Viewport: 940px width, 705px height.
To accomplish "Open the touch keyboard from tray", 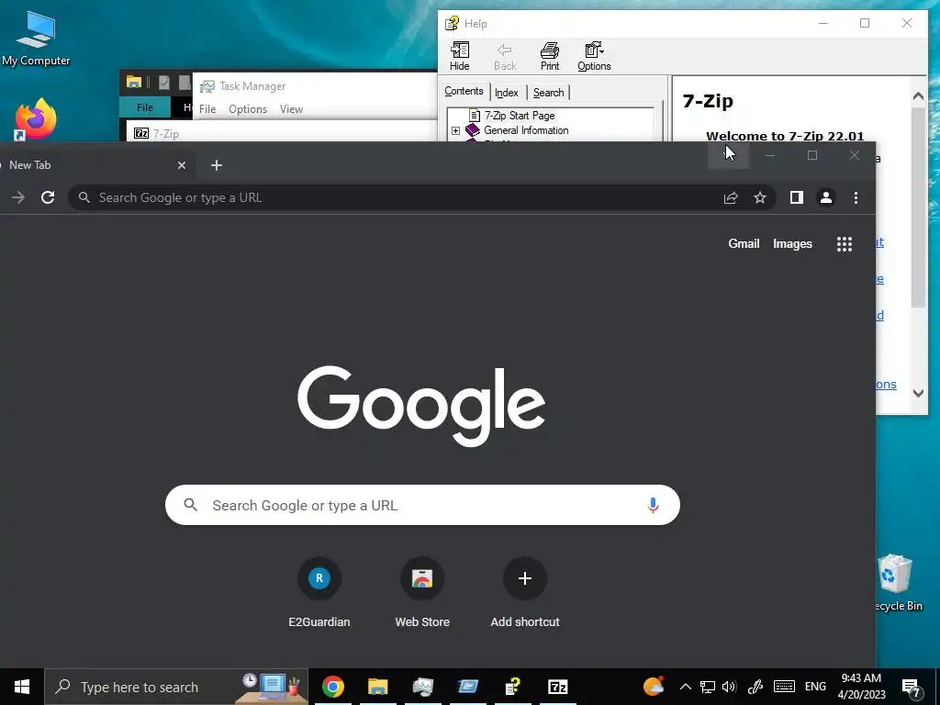I will (x=784, y=687).
